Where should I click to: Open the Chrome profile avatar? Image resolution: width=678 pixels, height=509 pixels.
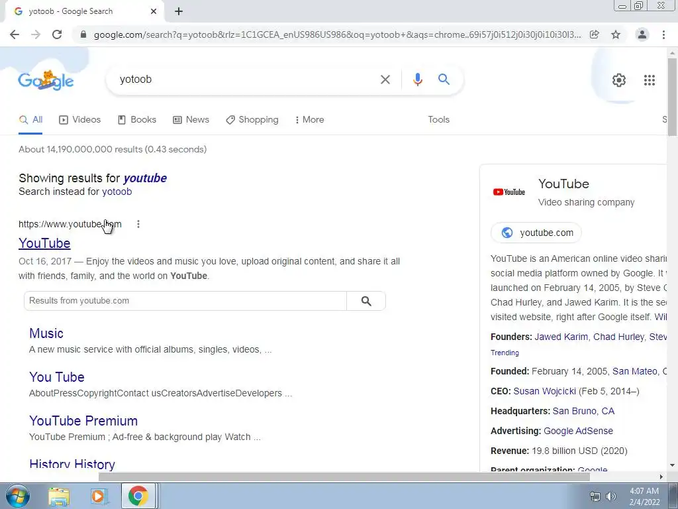point(642,34)
